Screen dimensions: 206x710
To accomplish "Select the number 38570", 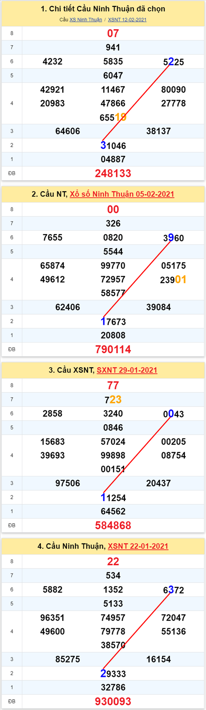I will [113, 645].
